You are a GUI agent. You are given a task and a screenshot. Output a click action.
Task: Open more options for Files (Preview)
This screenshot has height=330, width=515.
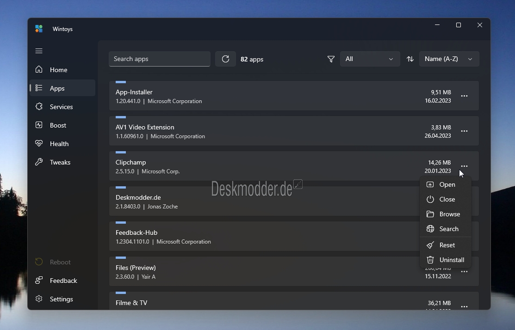464,272
